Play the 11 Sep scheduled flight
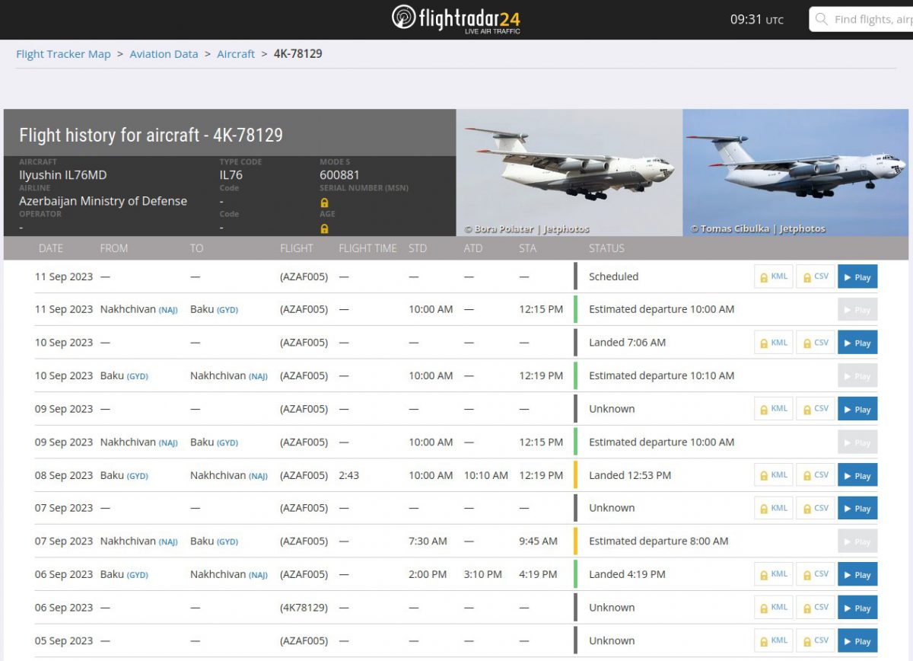This screenshot has height=661, width=913. click(x=857, y=277)
